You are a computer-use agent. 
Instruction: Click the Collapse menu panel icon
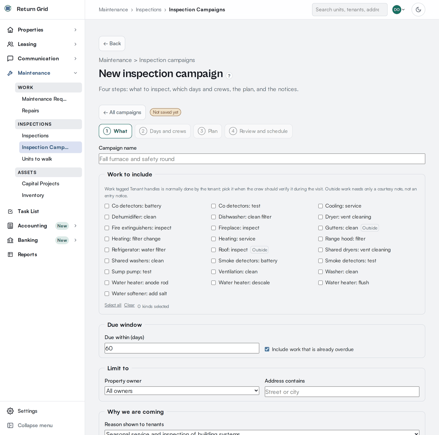point(10,425)
